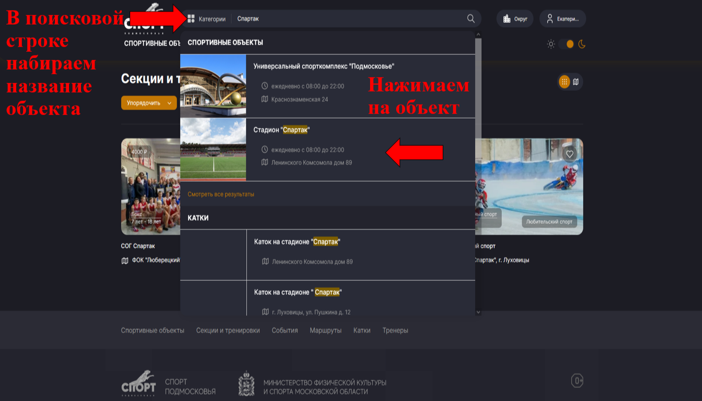Click the moon dark-theme icon
The width and height of the screenshot is (702, 401).
pos(582,44)
